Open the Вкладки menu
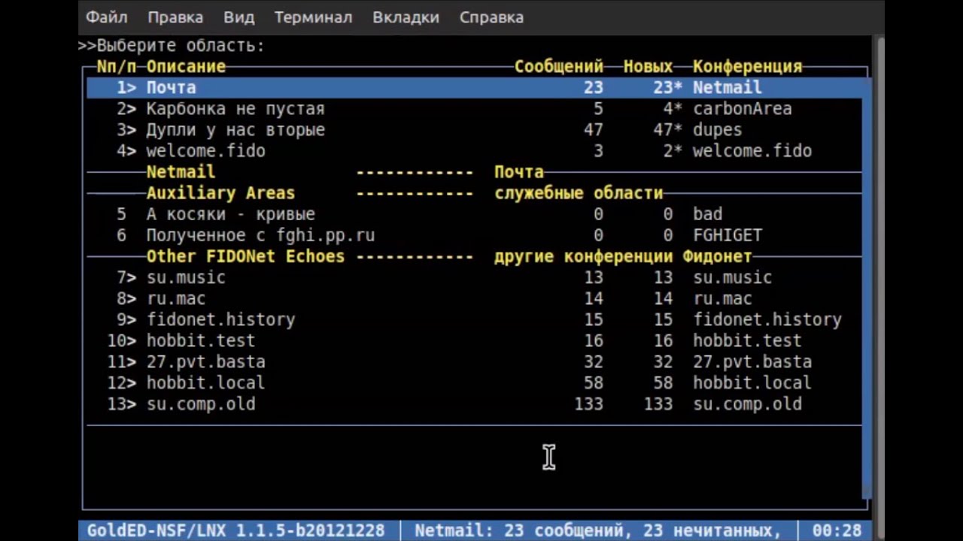The image size is (963, 541). [x=406, y=17]
